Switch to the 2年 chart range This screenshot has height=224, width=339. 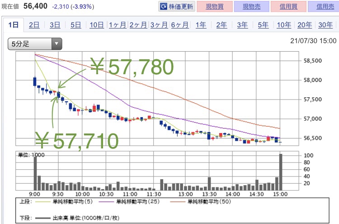[221, 25]
